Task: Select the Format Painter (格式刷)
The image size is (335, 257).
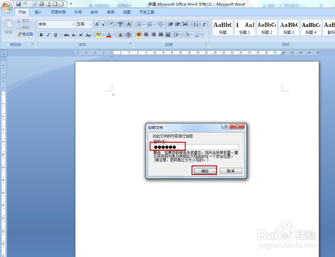Action: click(25, 34)
